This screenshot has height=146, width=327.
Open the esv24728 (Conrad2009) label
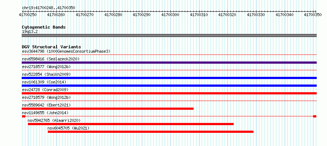point(45,90)
